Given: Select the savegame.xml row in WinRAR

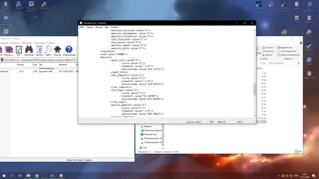Looking at the screenshot, I should pos(39,72).
